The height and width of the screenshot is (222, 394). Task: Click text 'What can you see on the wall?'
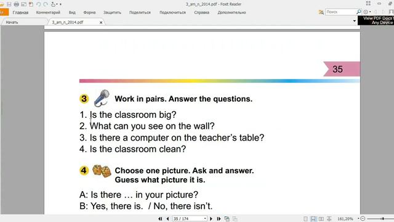point(152,126)
